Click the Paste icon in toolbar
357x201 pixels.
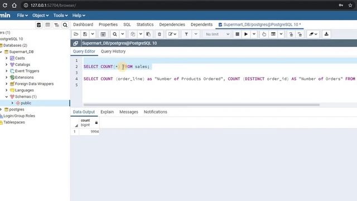tap(148, 34)
